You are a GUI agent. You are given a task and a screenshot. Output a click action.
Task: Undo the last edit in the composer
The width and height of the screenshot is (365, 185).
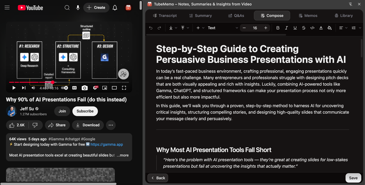[x=151, y=28]
